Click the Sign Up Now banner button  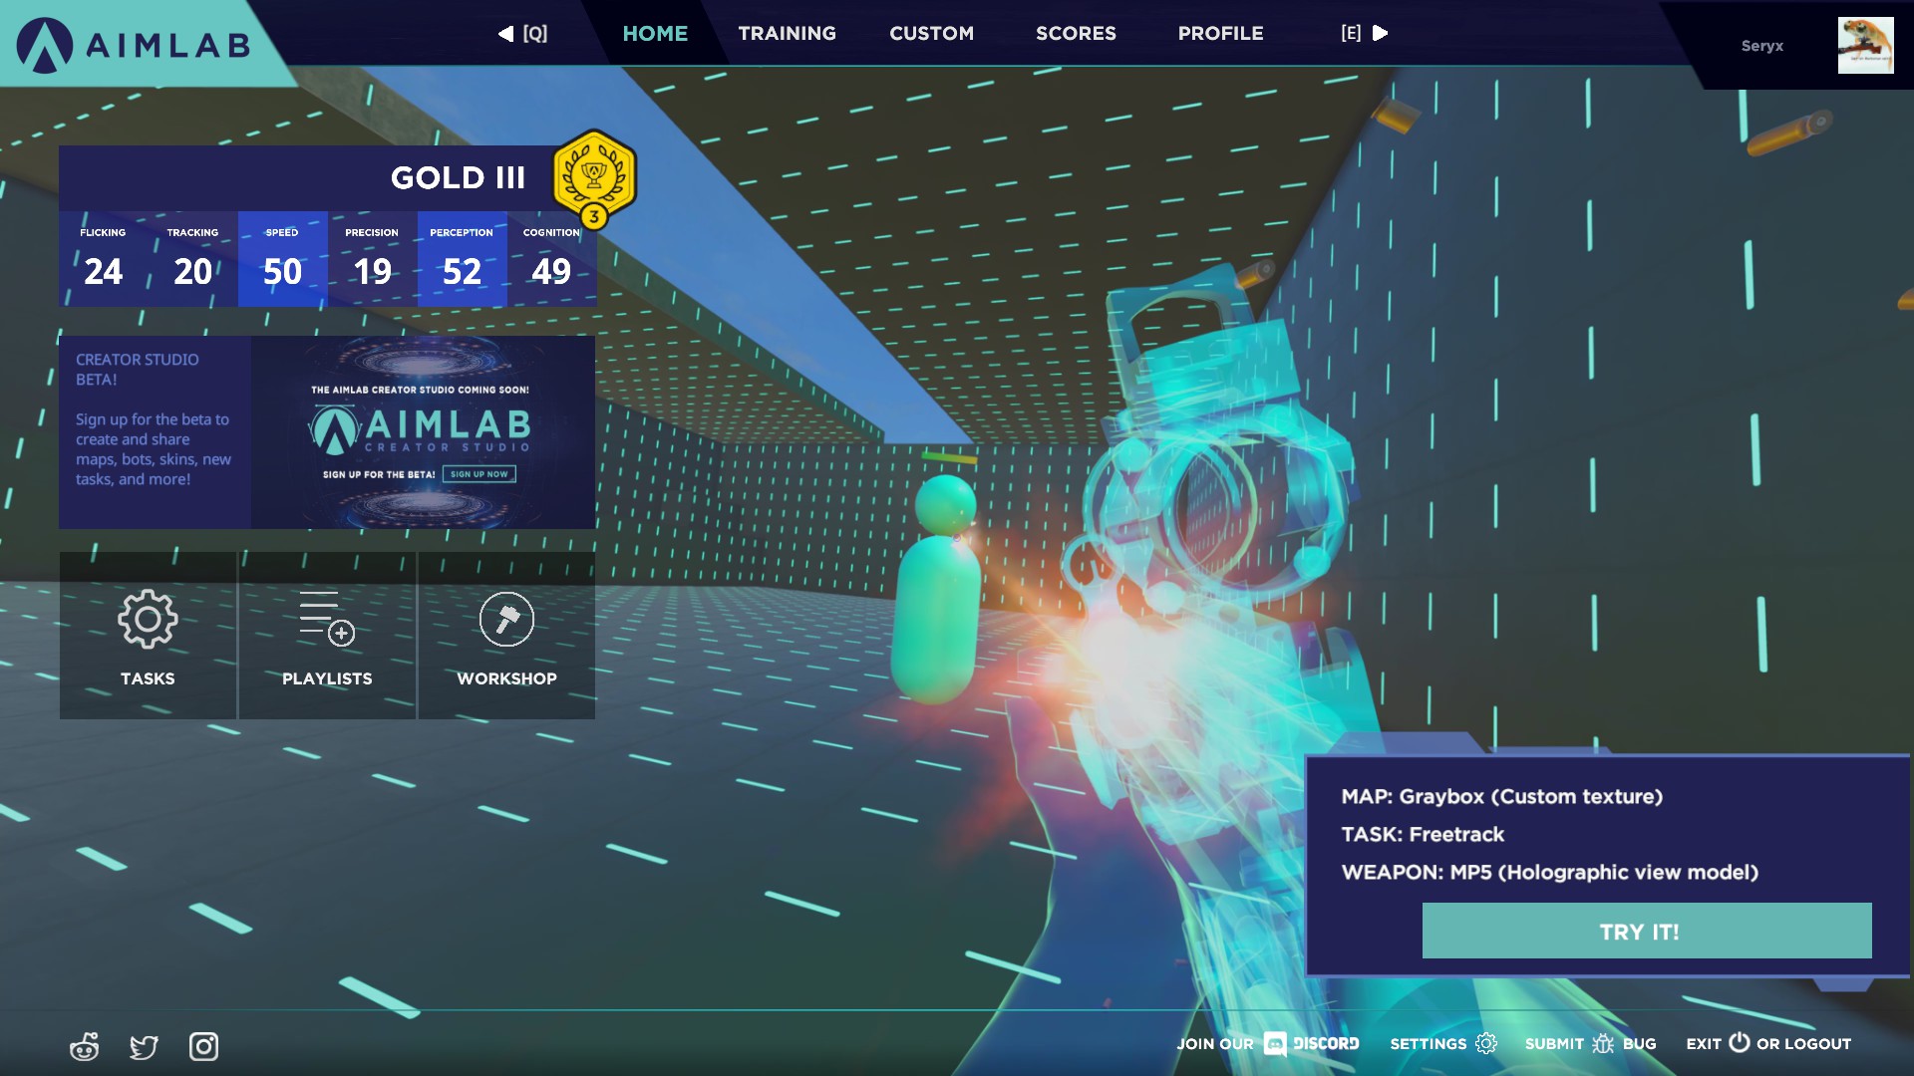point(479,474)
